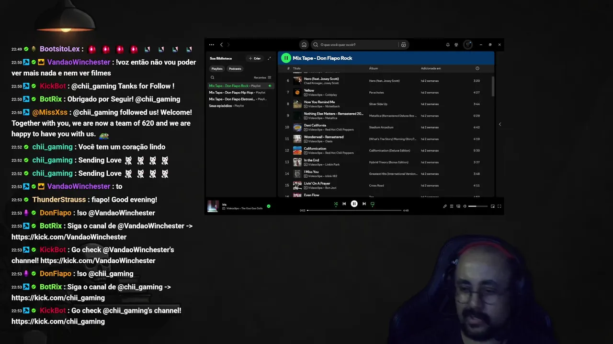Open the Parachutes album link
The width and height of the screenshot is (613, 344).
[x=376, y=93]
